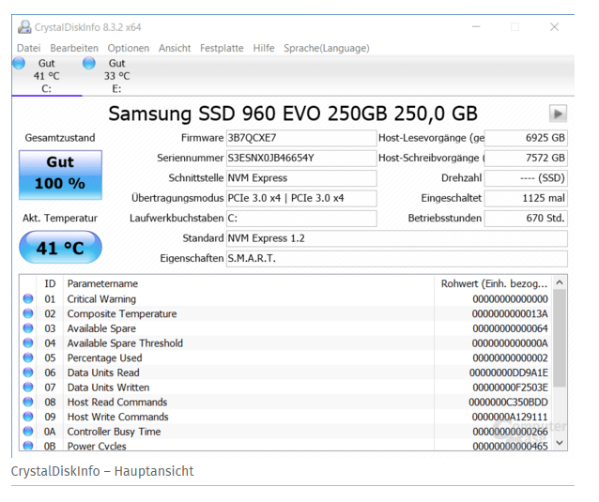599x502 pixels.
Task: Click scrollbar up arrow in SMART list
Action: pyautogui.click(x=560, y=282)
